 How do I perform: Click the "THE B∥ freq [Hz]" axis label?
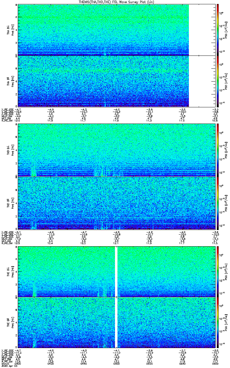10,322
